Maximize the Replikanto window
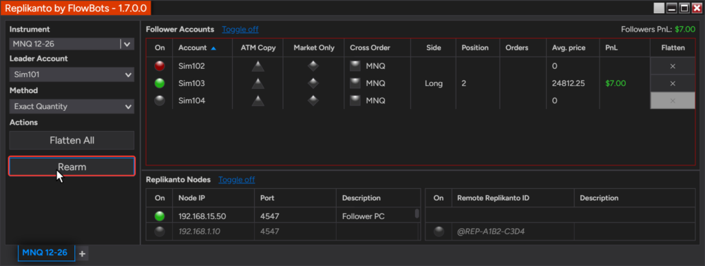Image resolution: width=705 pixels, height=266 pixels. 684,8
